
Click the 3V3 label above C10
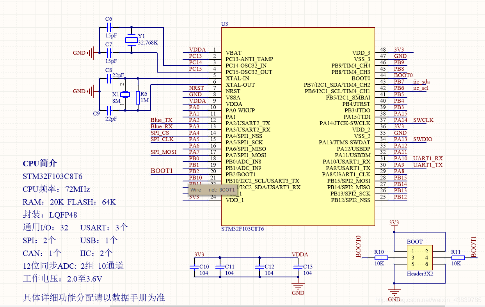[x=199, y=254]
